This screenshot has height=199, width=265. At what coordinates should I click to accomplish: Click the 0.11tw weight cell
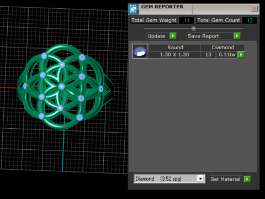point(227,55)
